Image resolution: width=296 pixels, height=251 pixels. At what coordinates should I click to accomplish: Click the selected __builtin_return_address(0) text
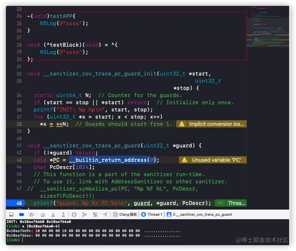pos(113,160)
